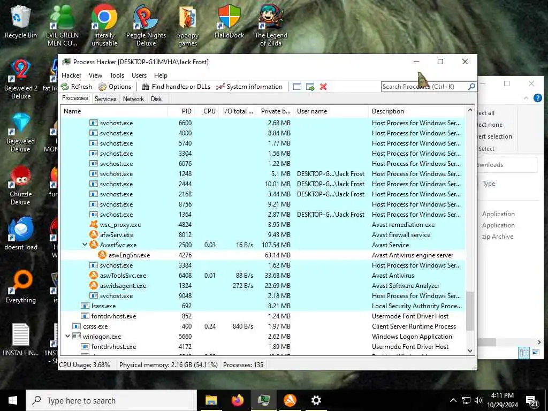Click the search magnifier icon in Process Hacker

pyautogui.click(x=471, y=86)
